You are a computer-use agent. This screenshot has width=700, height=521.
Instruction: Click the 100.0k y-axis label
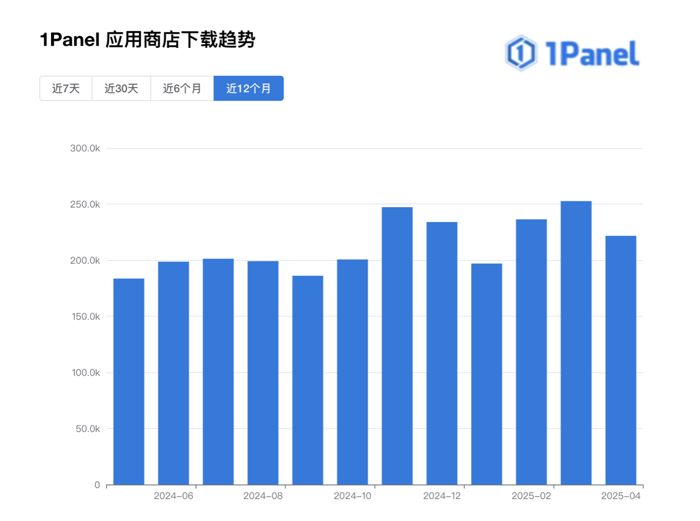tap(86, 372)
